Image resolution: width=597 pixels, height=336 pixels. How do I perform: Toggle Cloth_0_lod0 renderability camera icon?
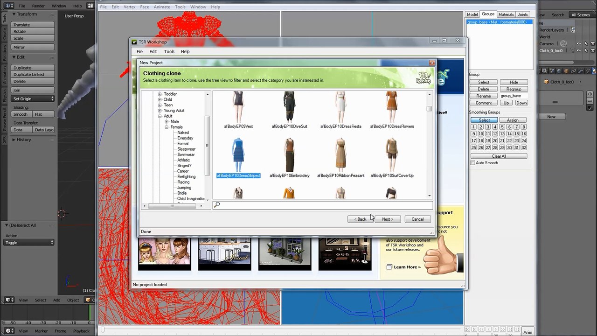[x=593, y=50]
